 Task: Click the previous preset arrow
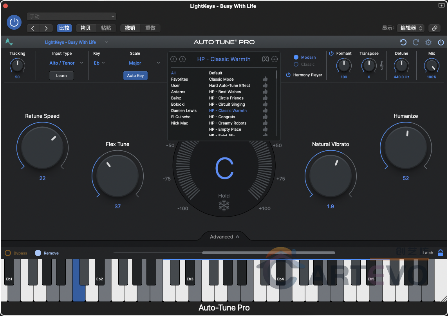coord(173,59)
